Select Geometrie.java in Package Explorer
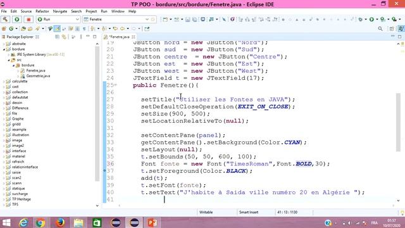This screenshot has width=405, height=228. (38, 76)
